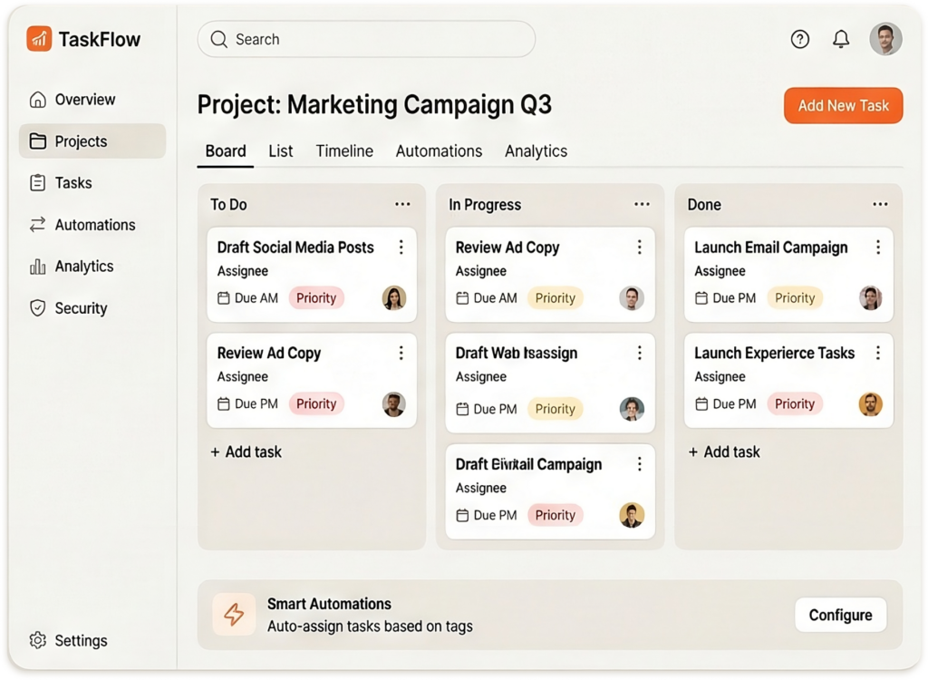Open the Done column options menu
The image size is (928, 680).
click(880, 204)
